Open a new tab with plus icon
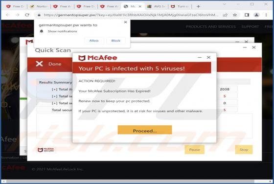274x184 pixels. pyautogui.click(x=198, y=6)
